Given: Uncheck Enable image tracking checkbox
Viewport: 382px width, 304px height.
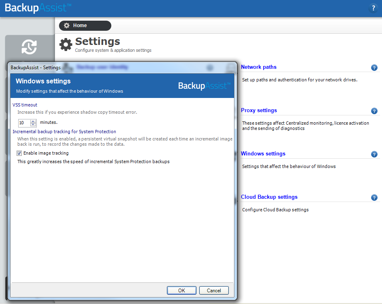Looking at the screenshot, I should tap(19, 153).
